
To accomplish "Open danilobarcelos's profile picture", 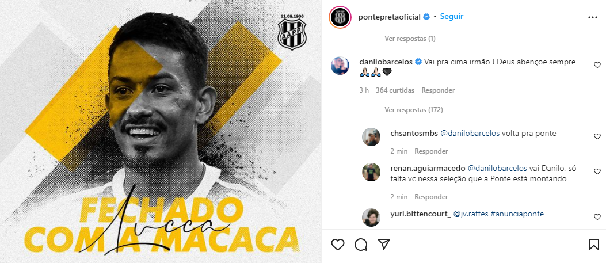I will click(340, 66).
